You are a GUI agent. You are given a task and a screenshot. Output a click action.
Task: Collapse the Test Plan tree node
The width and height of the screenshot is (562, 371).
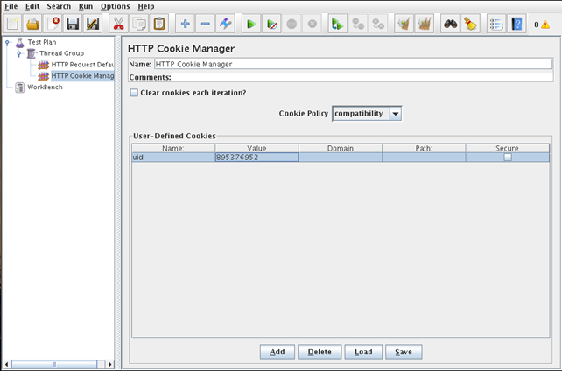[x=7, y=42]
